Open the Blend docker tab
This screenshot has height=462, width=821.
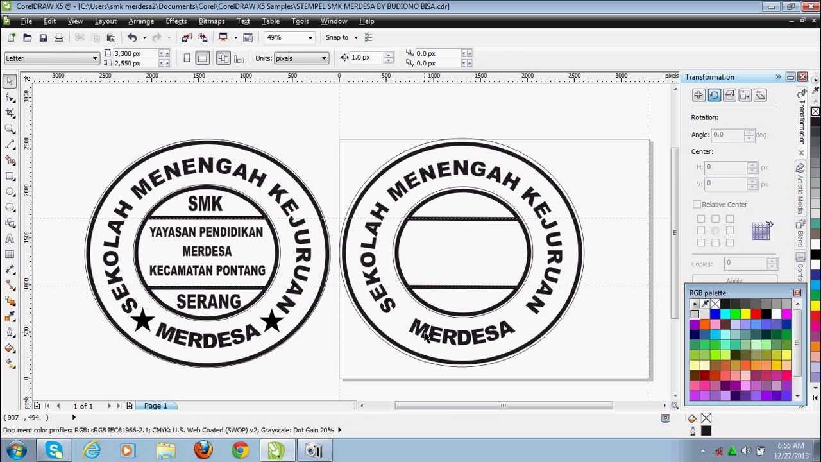[x=800, y=234]
